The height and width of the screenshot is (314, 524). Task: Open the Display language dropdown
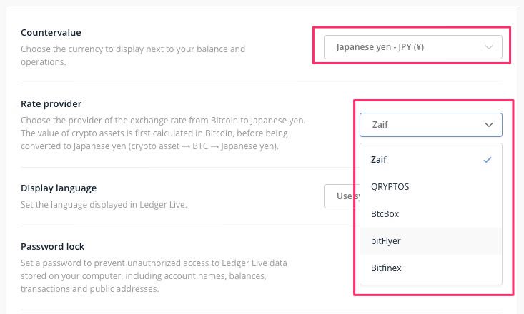click(x=340, y=196)
